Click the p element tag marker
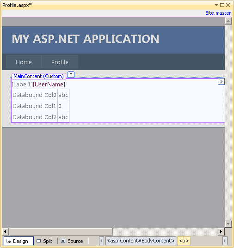This screenshot has width=234, height=248. [71, 74]
